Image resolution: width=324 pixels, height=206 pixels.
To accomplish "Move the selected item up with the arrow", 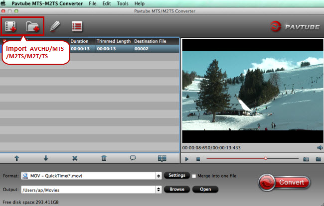I will [17, 158].
